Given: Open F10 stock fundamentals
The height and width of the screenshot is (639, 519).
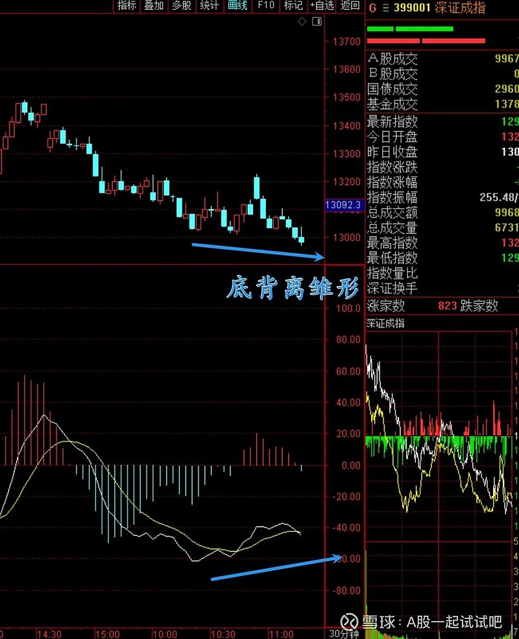Looking at the screenshot, I should [x=265, y=7].
